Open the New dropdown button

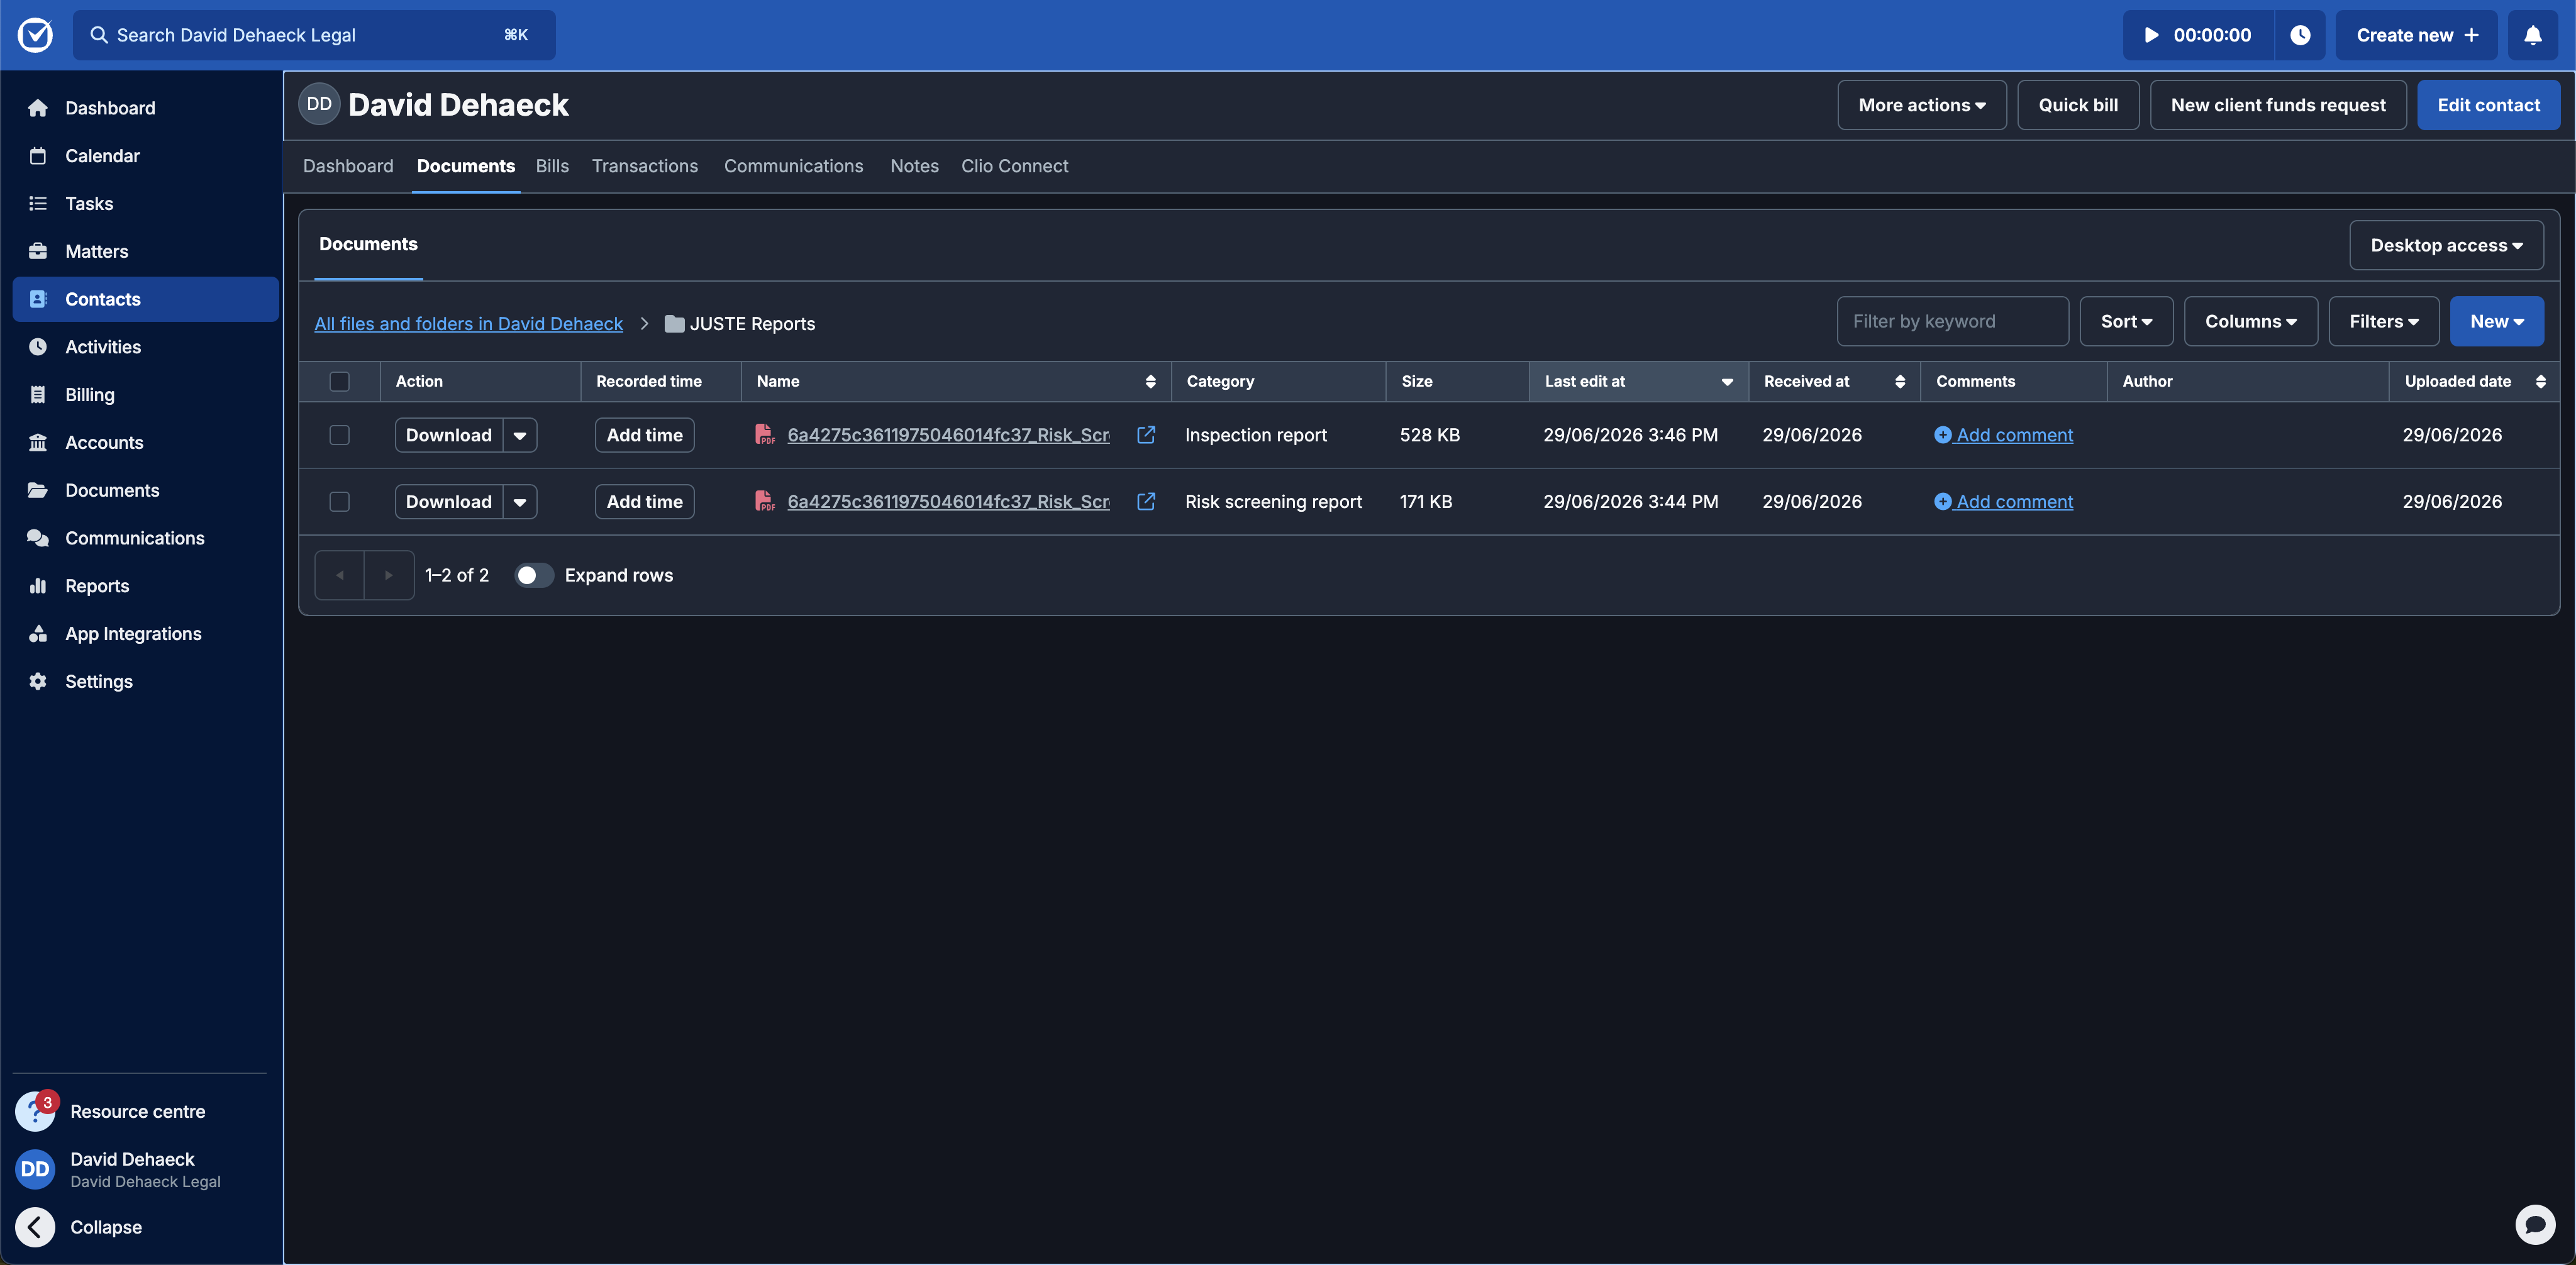tap(2496, 321)
